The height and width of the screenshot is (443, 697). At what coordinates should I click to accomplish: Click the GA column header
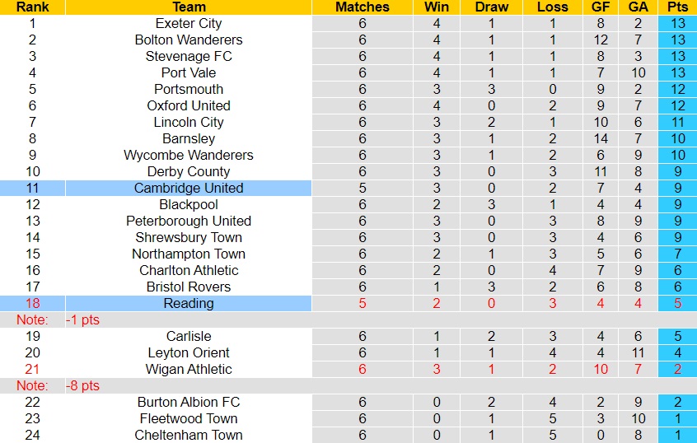pyautogui.click(x=638, y=7)
